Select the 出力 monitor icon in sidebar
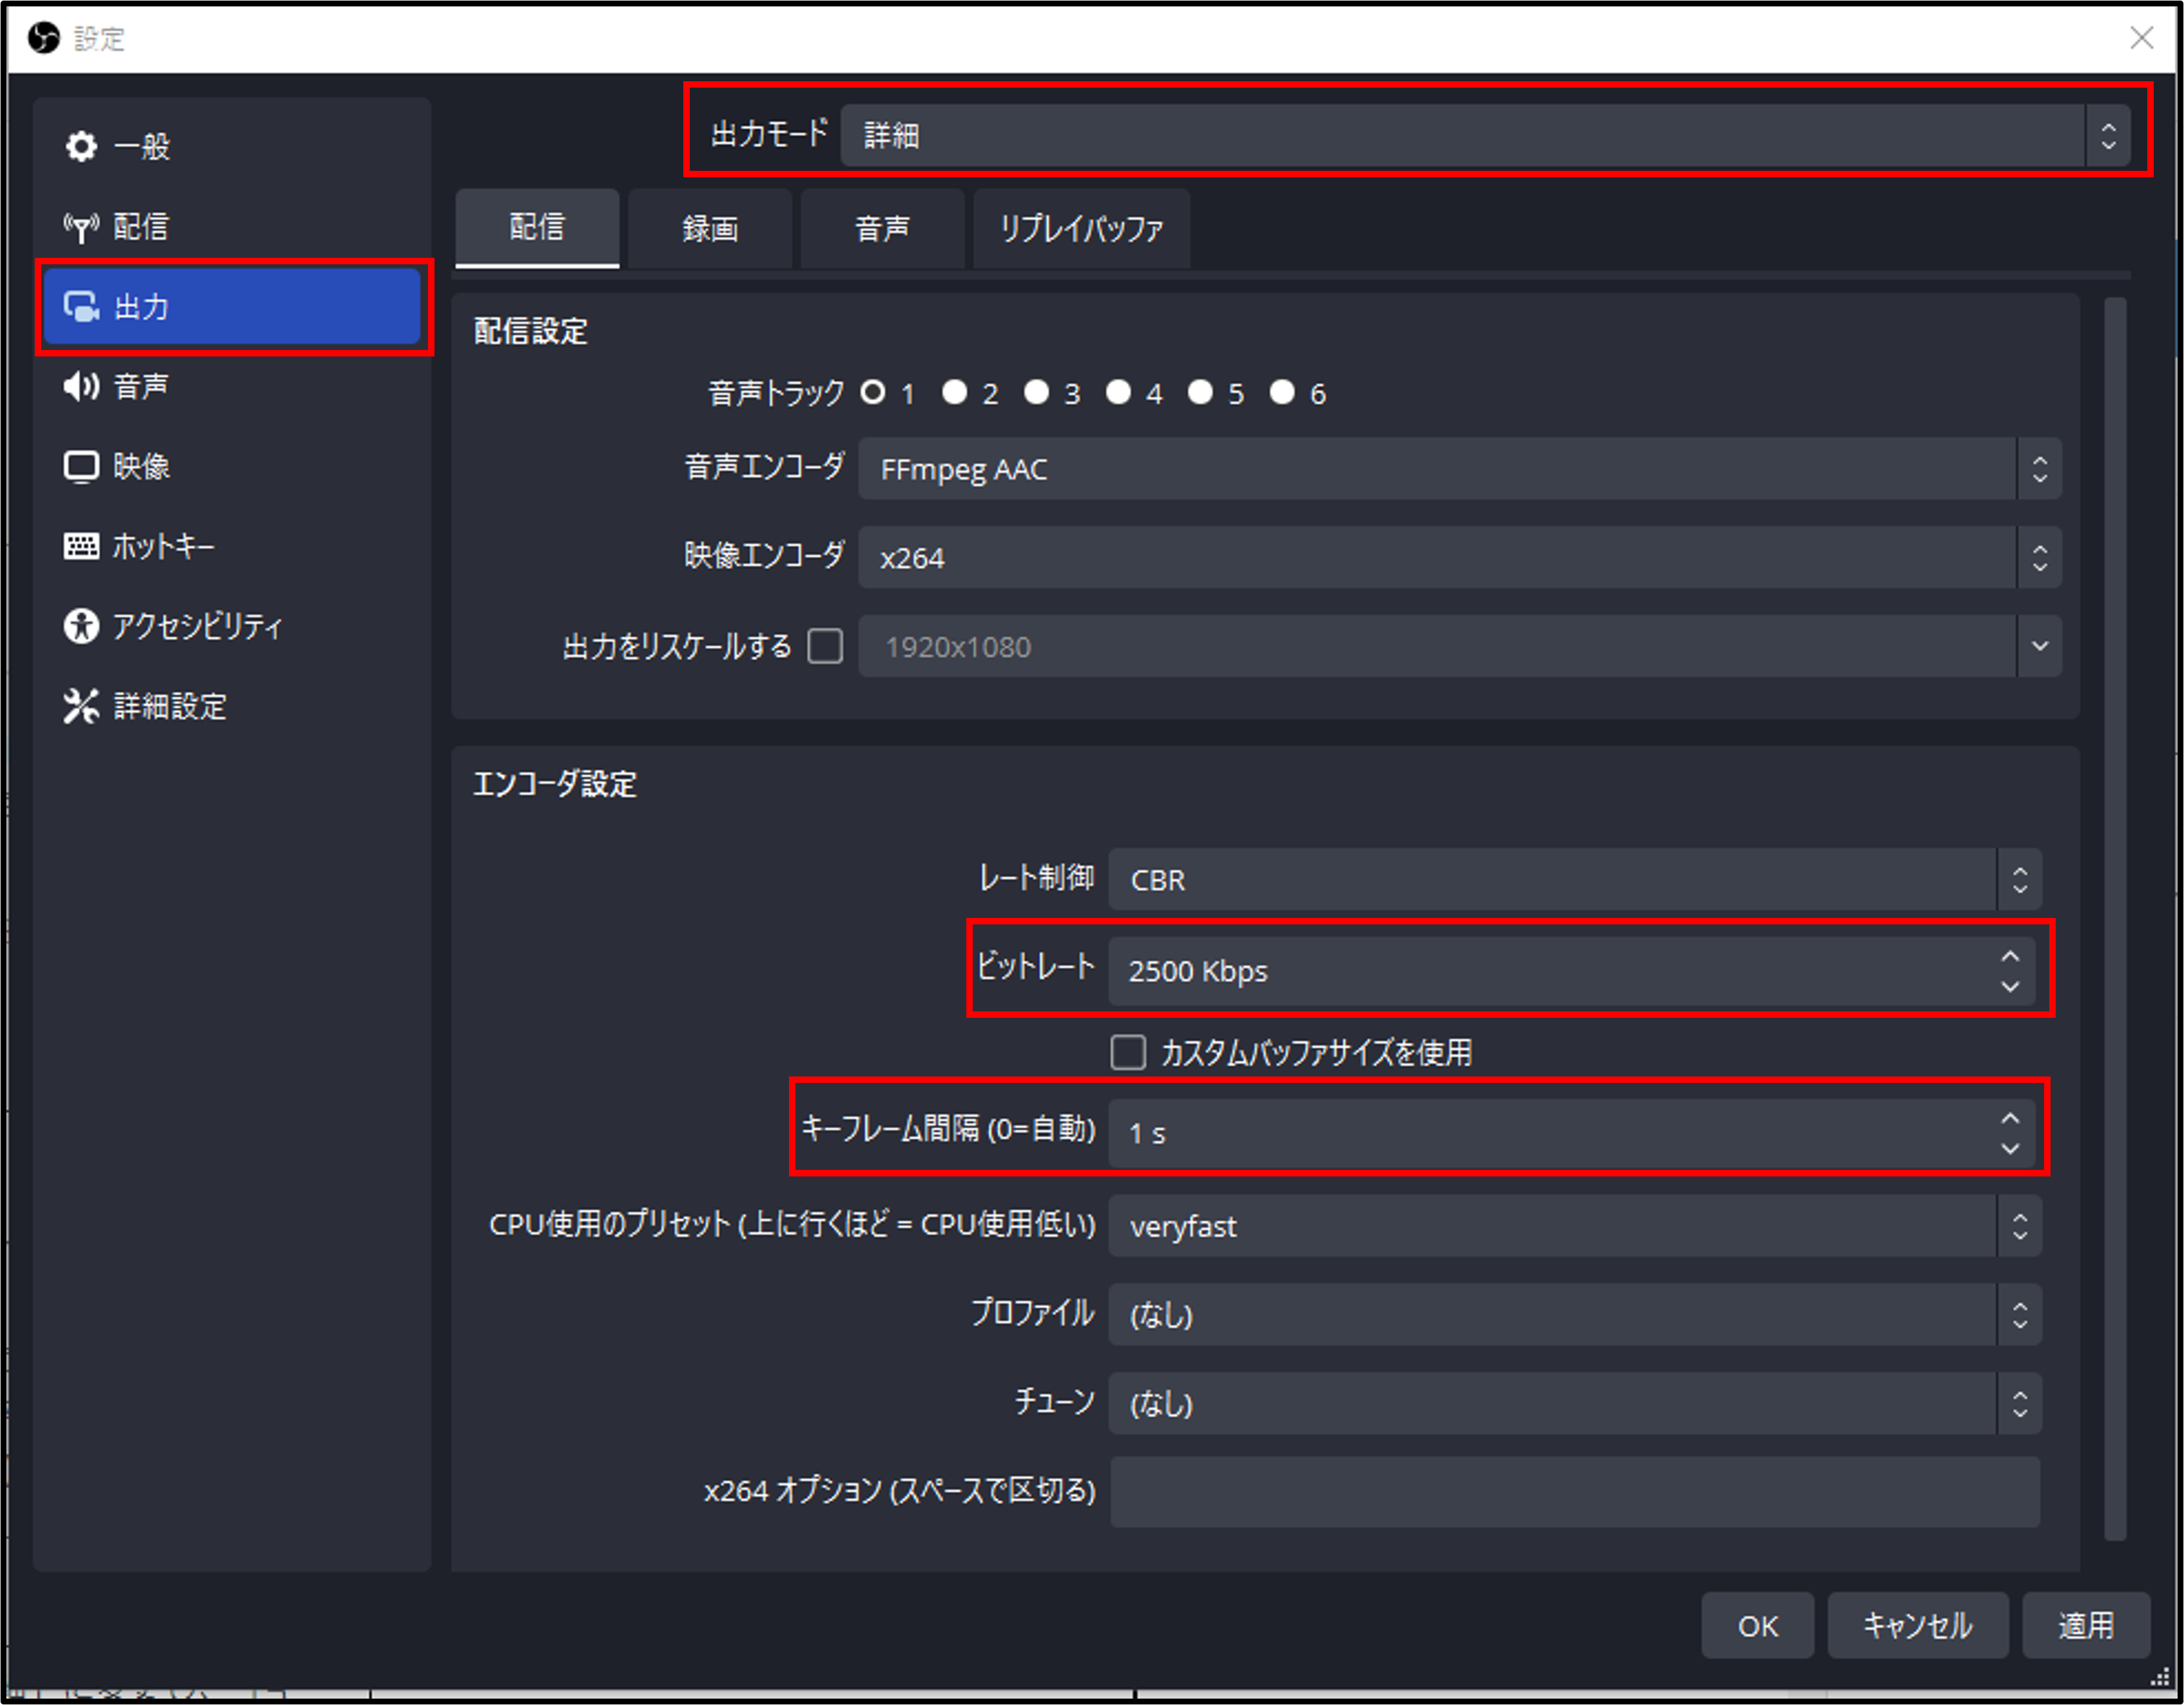The height and width of the screenshot is (1705, 2184). [x=81, y=307]
